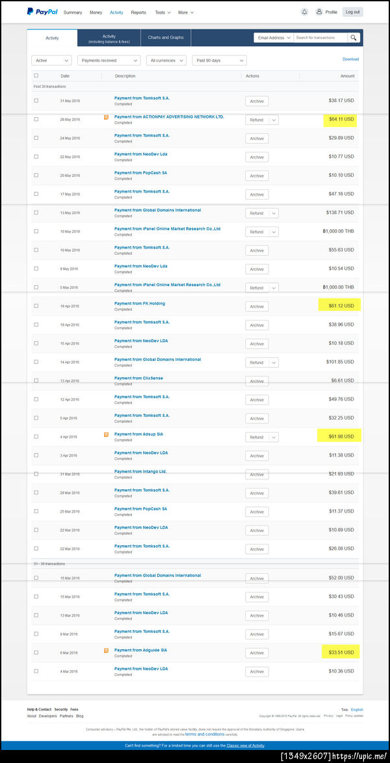Image resolution: width=390 pixels, height=763 pixels.
Task: Click the Log out button
Action: 352,12
